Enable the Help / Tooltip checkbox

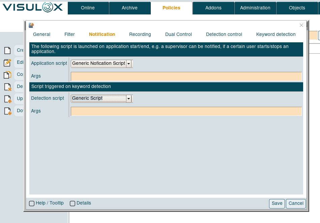[32, 203]
